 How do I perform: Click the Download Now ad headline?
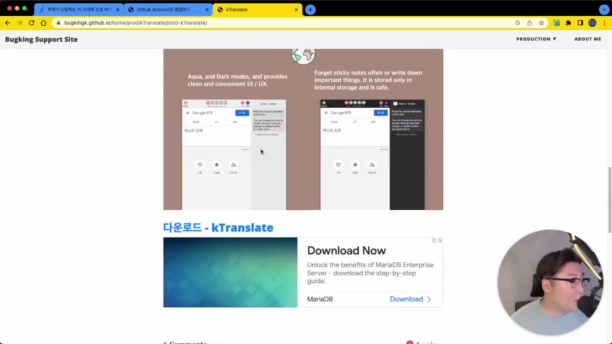[346, 250]
